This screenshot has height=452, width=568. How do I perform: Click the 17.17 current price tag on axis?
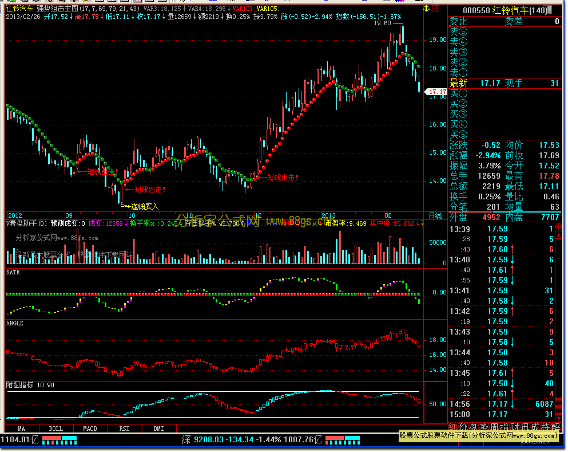click(436, 92)
